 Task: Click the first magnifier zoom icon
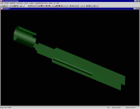point(70,6)
